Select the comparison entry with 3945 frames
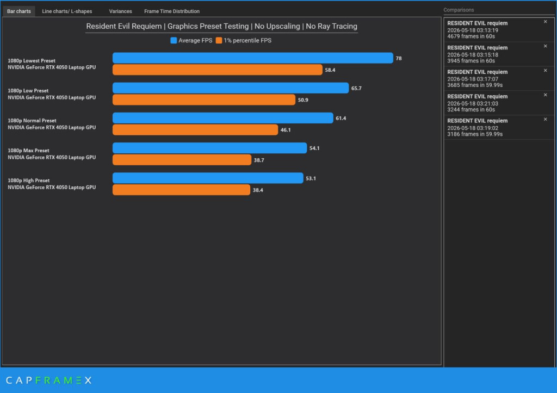The image size is (557, 393). coord(499,54)
